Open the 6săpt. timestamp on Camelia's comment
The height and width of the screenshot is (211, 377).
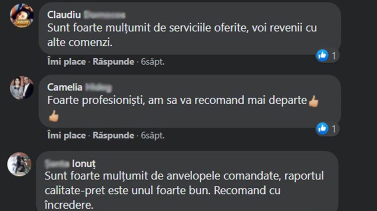[153, 135]
